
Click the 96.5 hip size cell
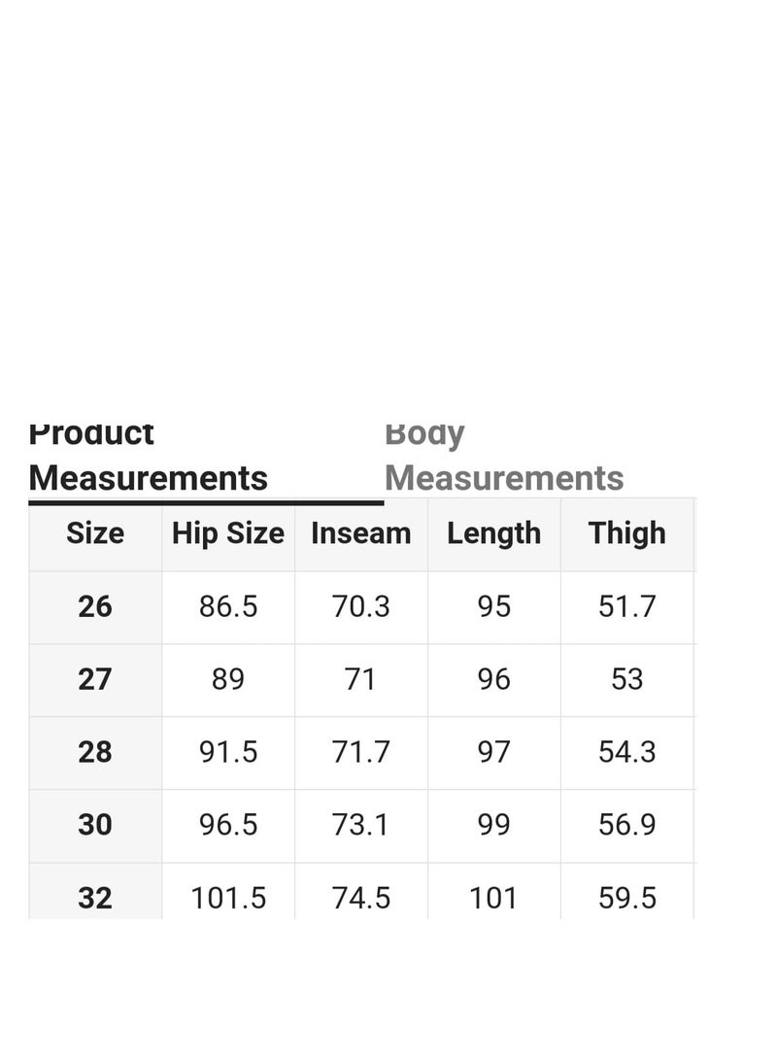click(x=228, y=825)
